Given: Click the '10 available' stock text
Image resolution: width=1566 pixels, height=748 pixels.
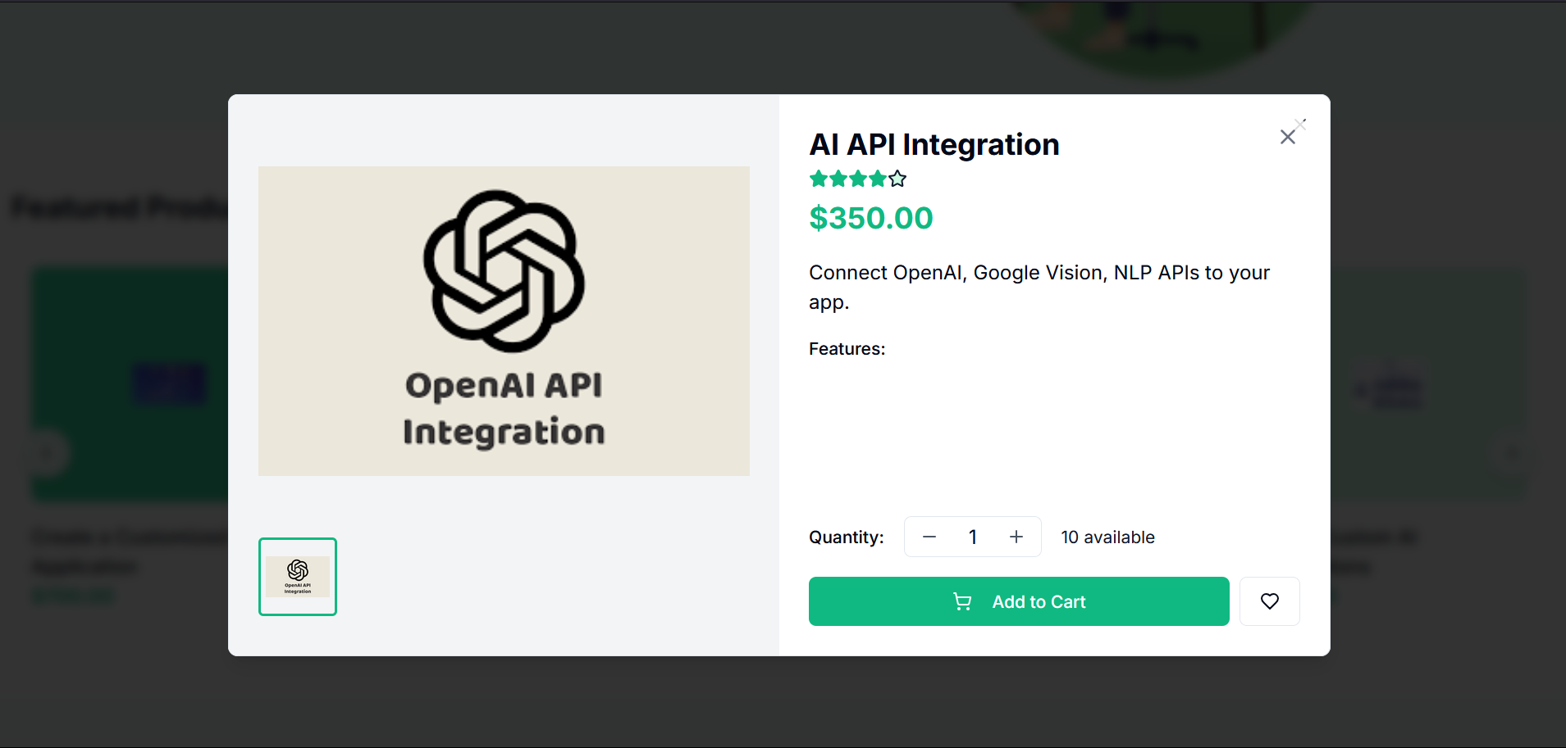Looking at the screenshot, I should coord(1107,537).
